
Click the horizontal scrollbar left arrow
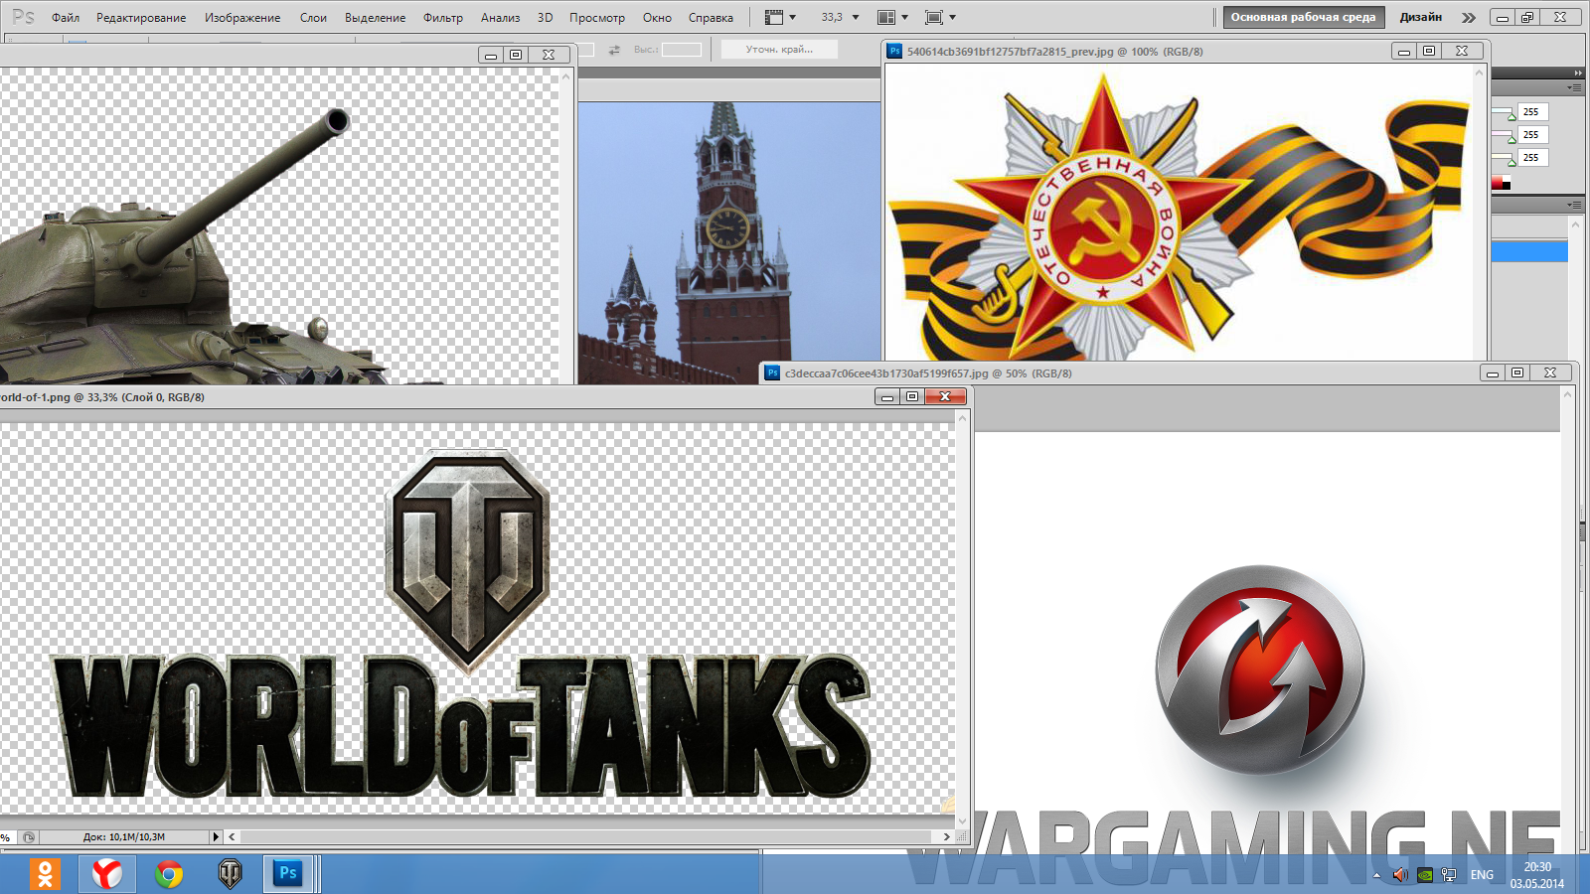232,837
